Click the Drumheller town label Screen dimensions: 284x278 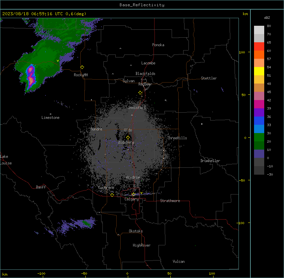tap(210, 161)
